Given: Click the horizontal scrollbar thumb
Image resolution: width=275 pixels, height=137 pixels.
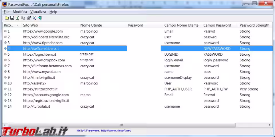Looking at the screenshot, I should (121, 125).
